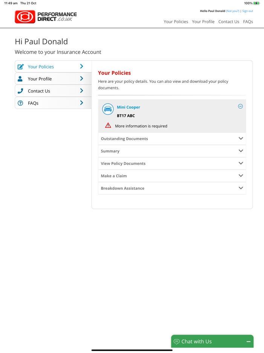This screenshot has height=353, width=264.
Task: Click the Your Profile person icon
Action: [20, 79]
